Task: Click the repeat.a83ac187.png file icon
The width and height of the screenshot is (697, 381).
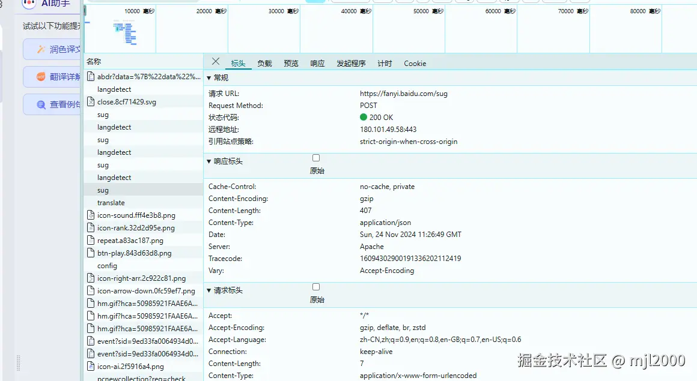Action: (91, 240)
